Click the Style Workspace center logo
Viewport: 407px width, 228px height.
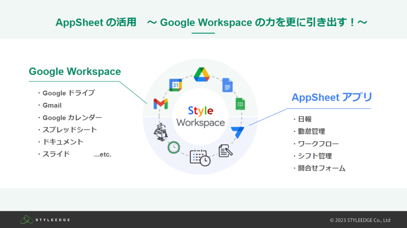[x=201, y=116]
